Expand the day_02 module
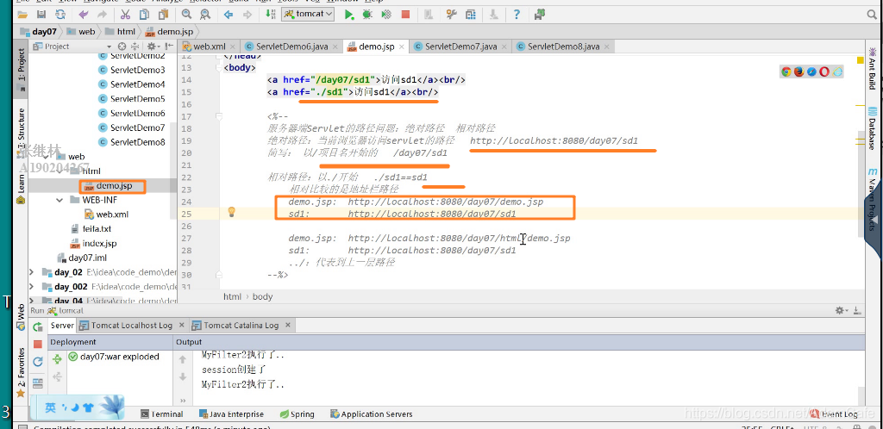This screenshot has width=883, height=429. click(x=32, y=272)
